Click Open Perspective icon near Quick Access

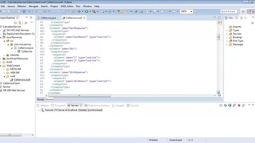coord(243,12)
